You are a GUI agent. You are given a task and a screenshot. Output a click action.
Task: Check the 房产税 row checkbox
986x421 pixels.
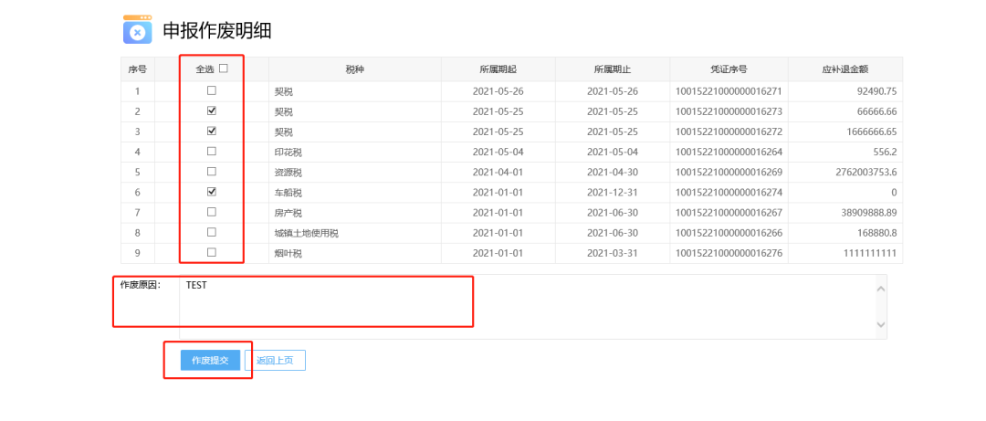click(212, 212)
